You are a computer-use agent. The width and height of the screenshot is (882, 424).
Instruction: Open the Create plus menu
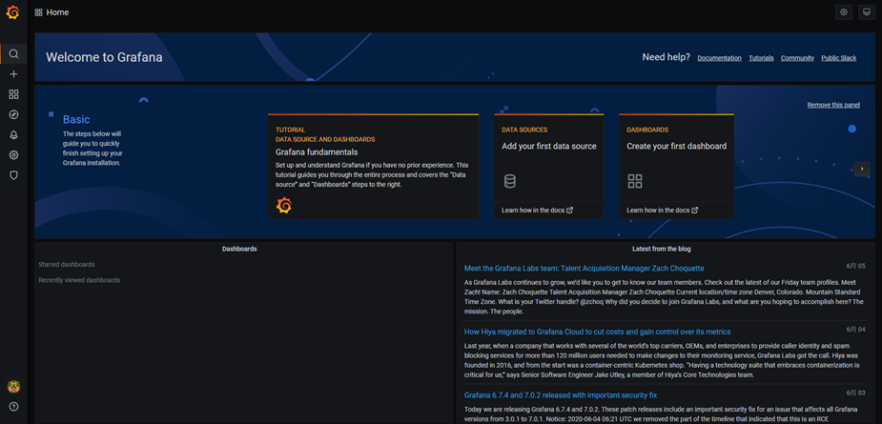14,74
